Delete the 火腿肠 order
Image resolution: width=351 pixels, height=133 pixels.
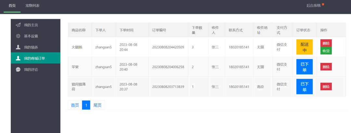(x=326, y=43)
